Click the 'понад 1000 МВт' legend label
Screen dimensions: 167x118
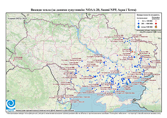tap(147, 27)
